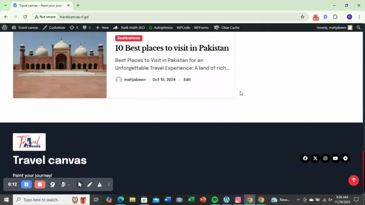Click the Oct 10, 2024 post date
This screenshot has height=205, width=365.
pyautogui.click(x=164, y=79)
